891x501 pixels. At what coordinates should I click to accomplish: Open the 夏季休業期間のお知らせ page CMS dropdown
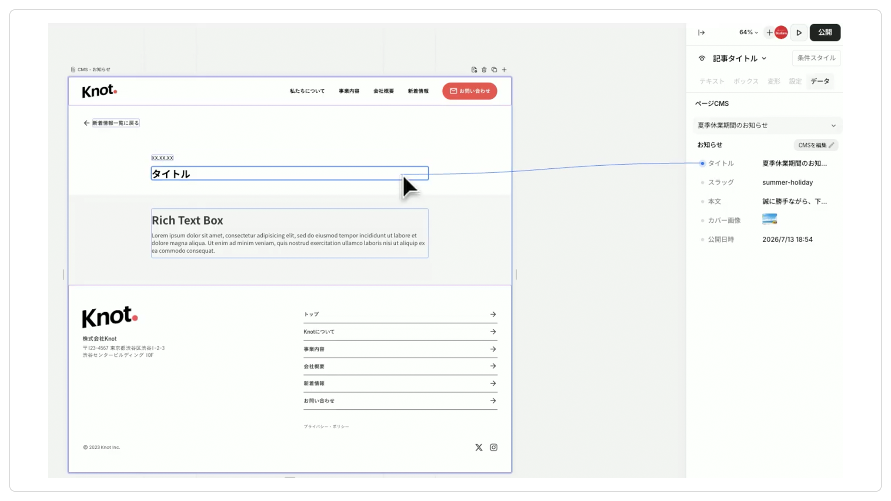tap(767, 125)
